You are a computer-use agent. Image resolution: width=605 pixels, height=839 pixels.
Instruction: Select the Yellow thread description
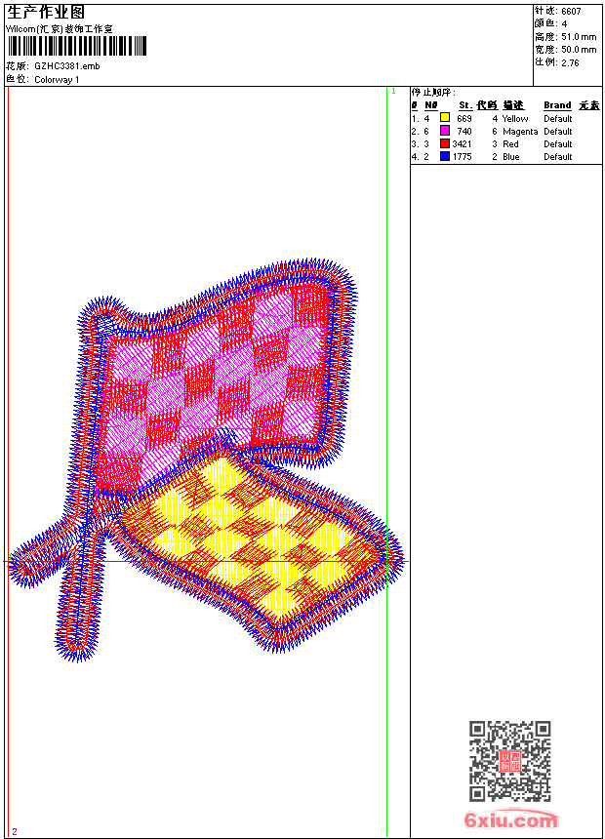click(x=515, y=119)
